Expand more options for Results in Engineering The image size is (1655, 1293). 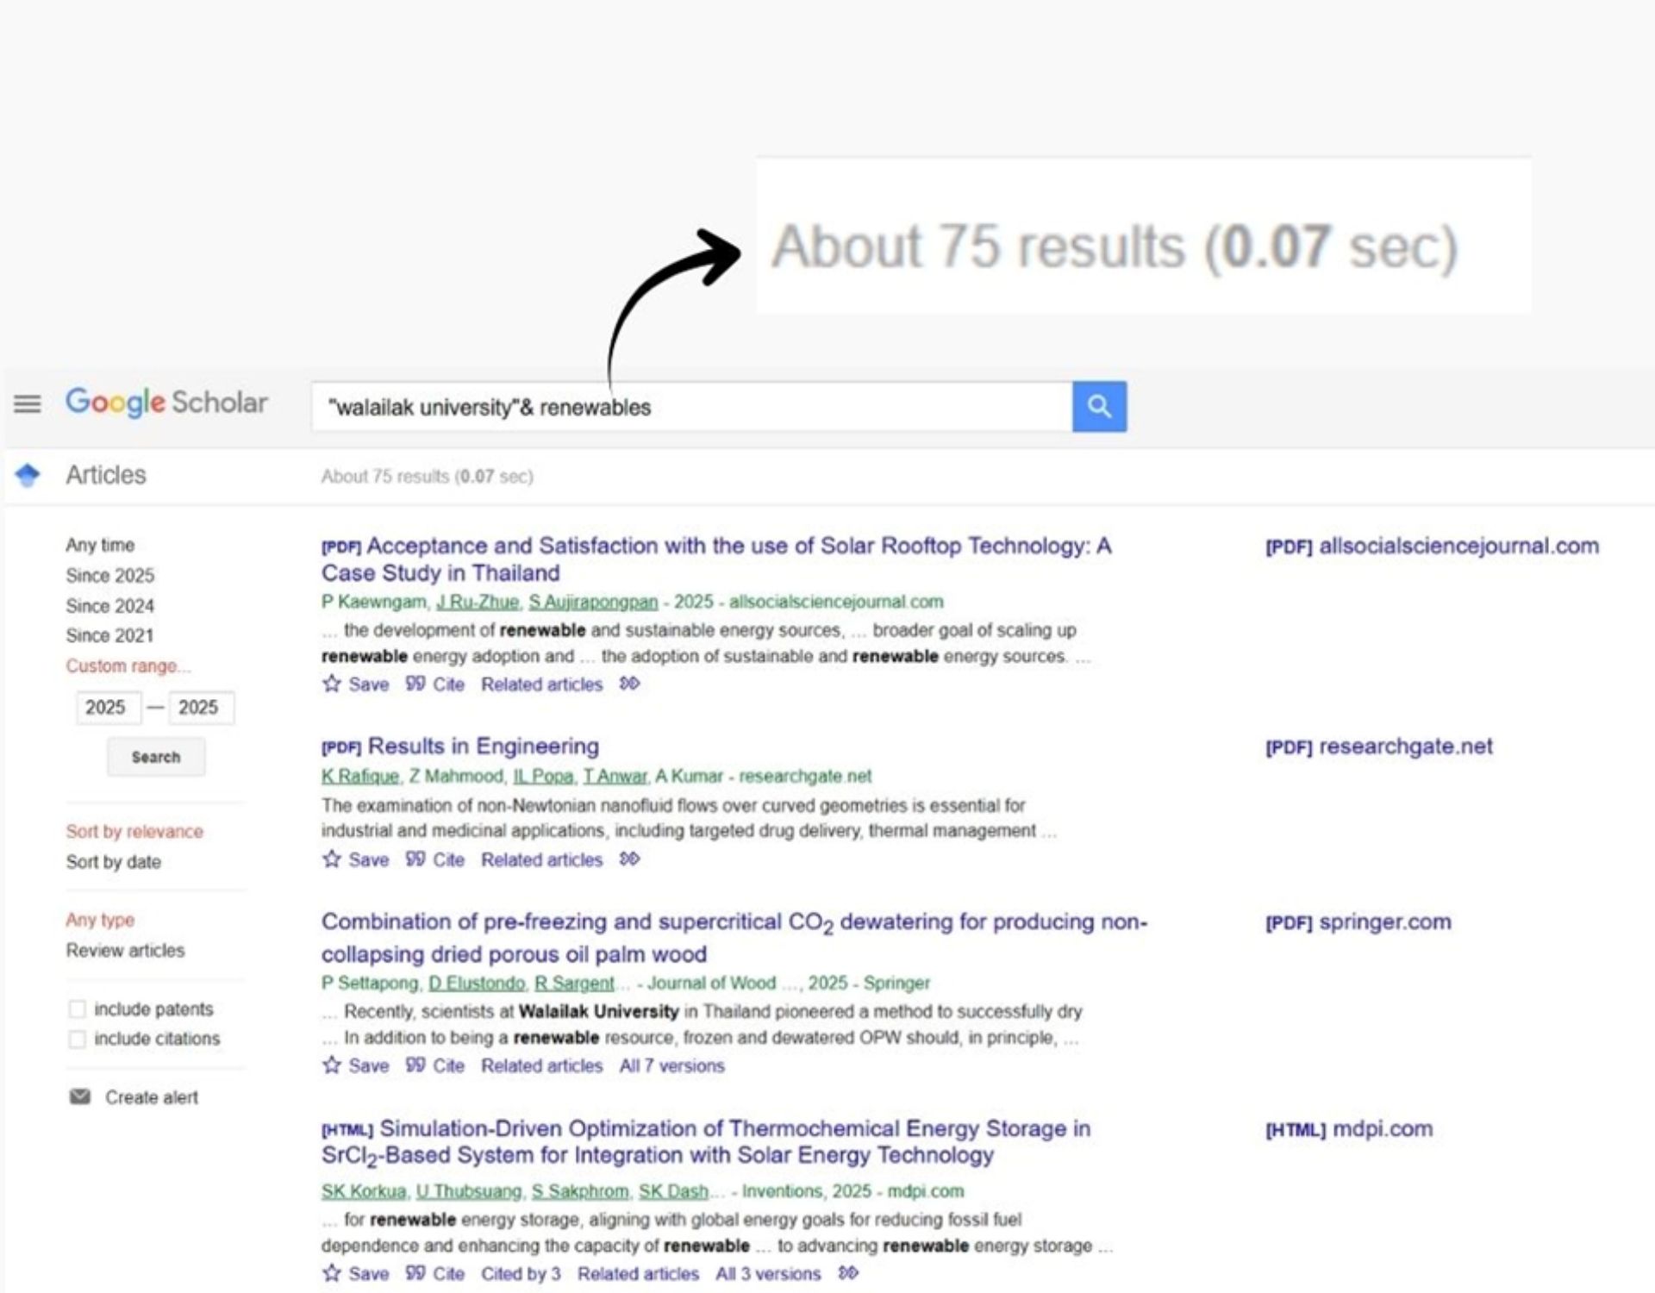pos(630,859)
